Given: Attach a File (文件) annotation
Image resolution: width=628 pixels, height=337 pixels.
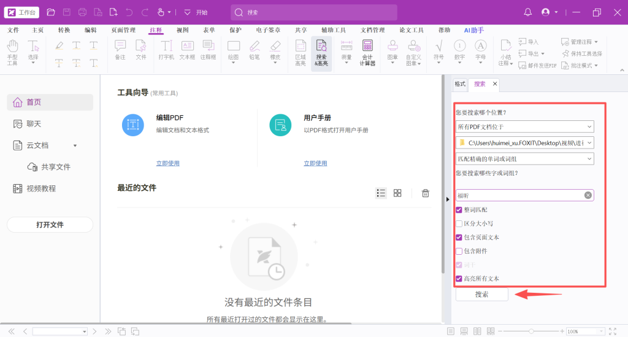Looking at the screenshot, I should (x=141, y=50).
